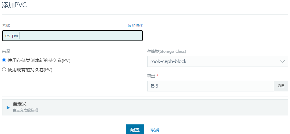Open the 存储类 rook-ceph-block dropdown
The image size is (290, 134).
pos(218,61)
